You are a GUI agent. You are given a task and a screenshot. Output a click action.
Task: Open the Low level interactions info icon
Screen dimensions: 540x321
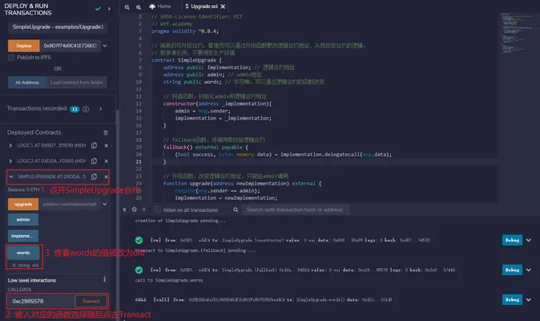(104, 279)
